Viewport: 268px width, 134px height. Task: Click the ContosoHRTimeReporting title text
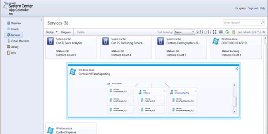point(94,74)
